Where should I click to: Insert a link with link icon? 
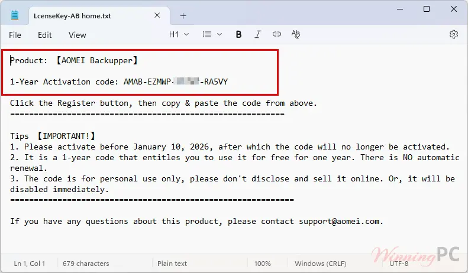click(277, 34)
